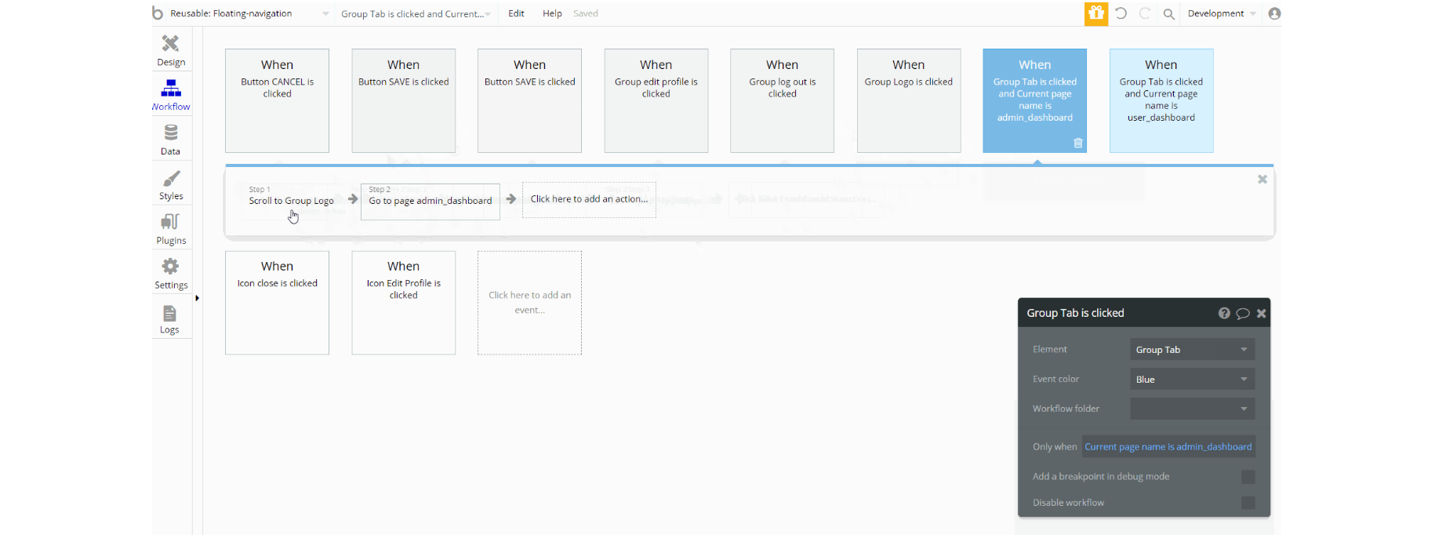Open the search magnifier icon
1435x538 pixels.
click(x=1168, y=14)
